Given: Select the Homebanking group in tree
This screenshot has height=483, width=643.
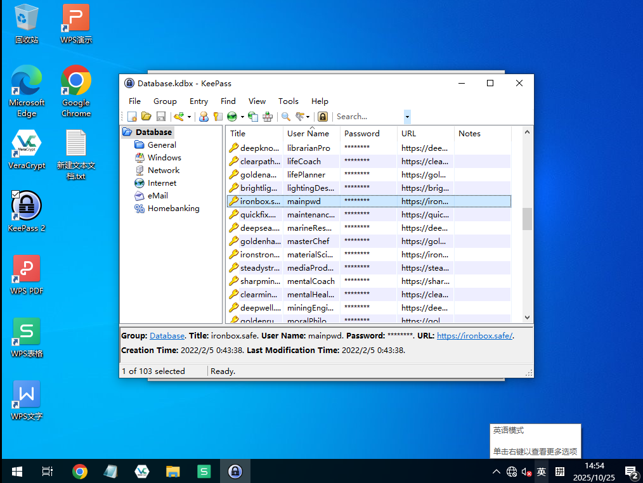Looking at the screenshot, I should point(173,209).
